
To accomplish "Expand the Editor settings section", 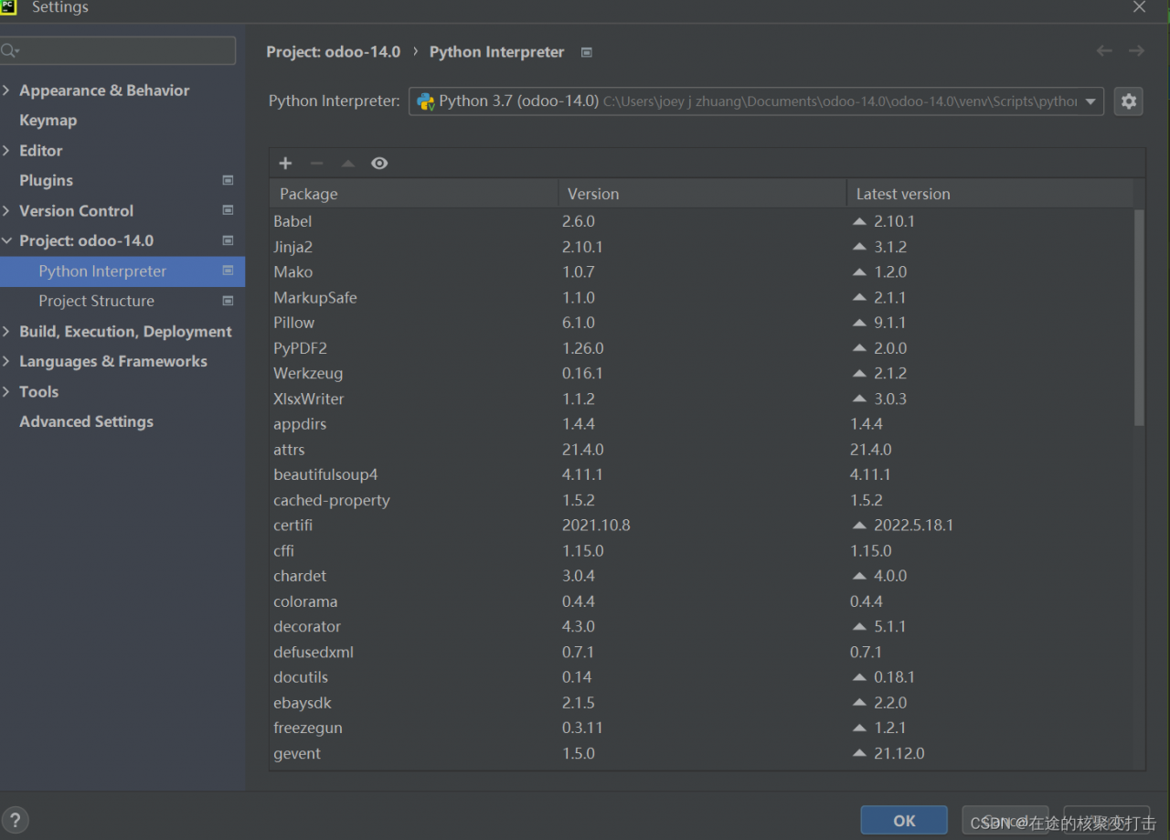I will coord(6,150).
